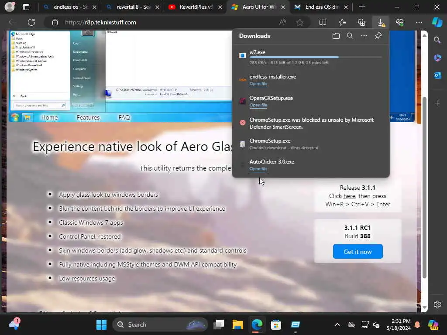Select ChromeSetup.exe virus detected entry
The image size is (447, 335).
click(310, 144)
